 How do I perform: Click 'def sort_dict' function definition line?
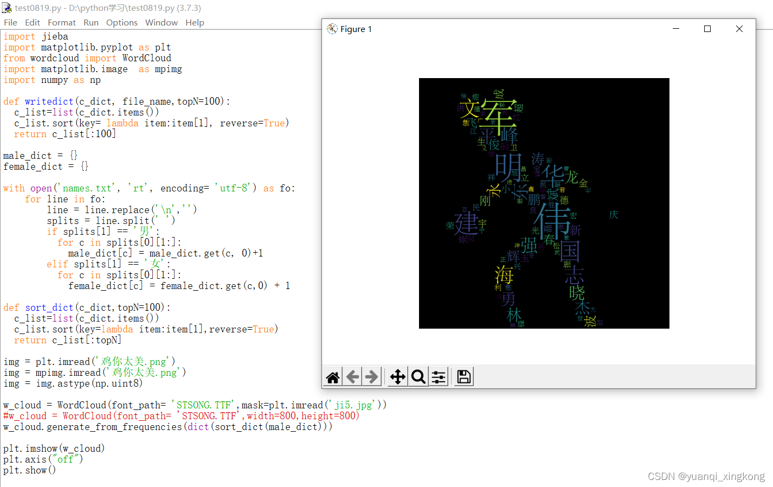(x=87, y=307)
